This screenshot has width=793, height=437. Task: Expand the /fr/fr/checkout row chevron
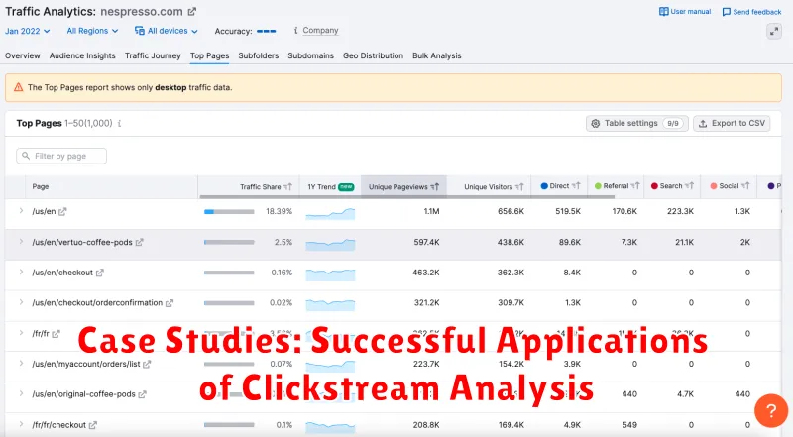pos(21,424)
